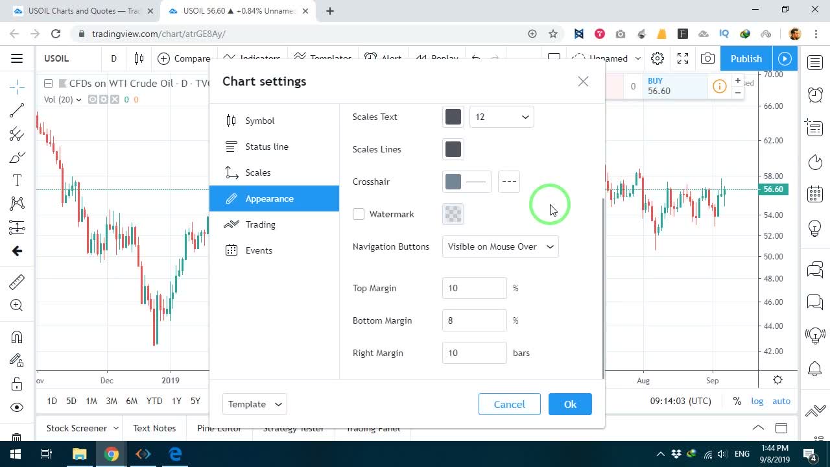
Task: Toggle stay in drawing mode pencil-lock
Action: [17, 360]
